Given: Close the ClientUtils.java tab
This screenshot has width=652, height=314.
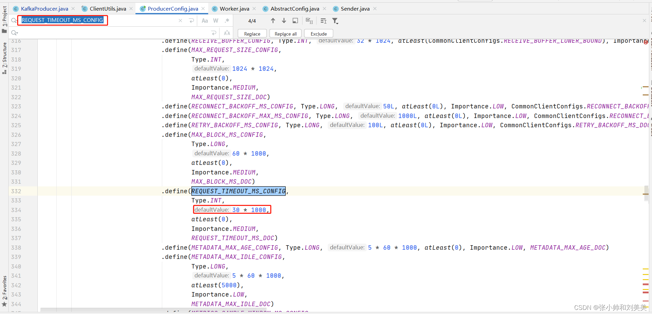Looking at the screenshot, I should pos(131,9).
